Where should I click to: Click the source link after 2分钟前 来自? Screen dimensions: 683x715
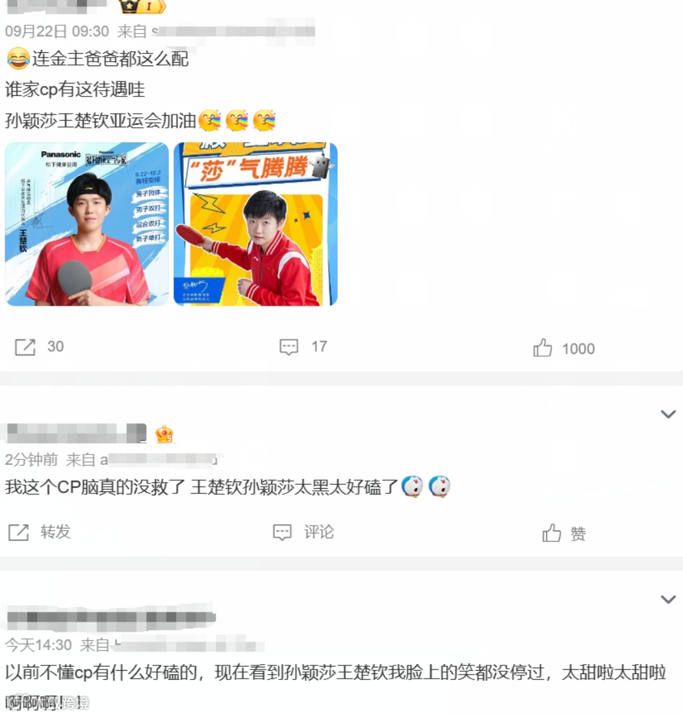tap(159, 459)
